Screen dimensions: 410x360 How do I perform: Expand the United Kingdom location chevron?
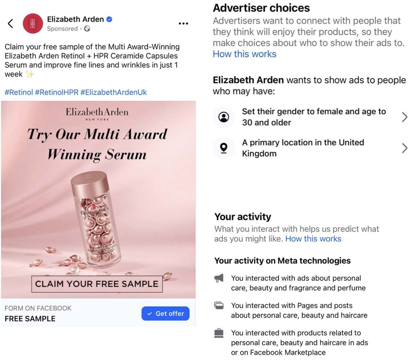click(x=404, y=148)
